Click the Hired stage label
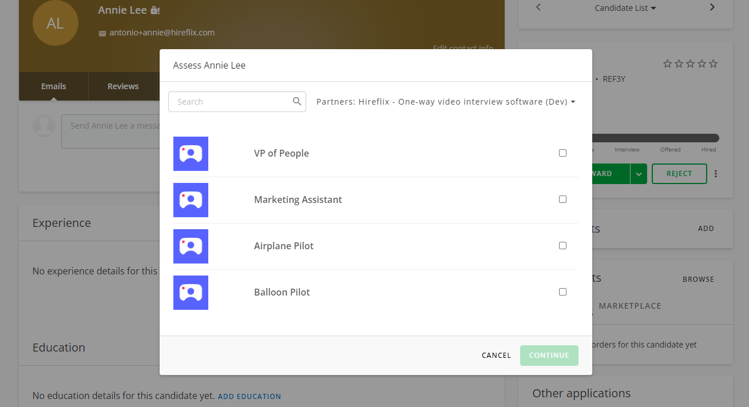The image size is (749, 407). pyautogui.click(x=708, y=150)
